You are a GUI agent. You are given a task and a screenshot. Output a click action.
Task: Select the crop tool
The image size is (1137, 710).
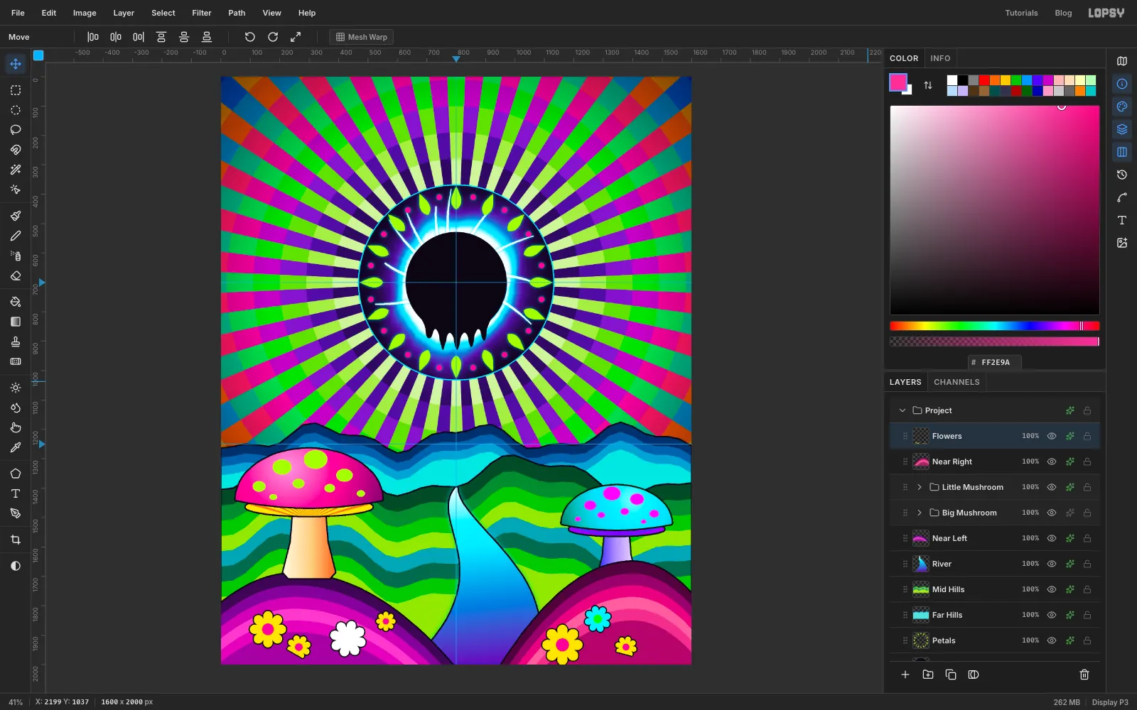(x=16, y=540)
